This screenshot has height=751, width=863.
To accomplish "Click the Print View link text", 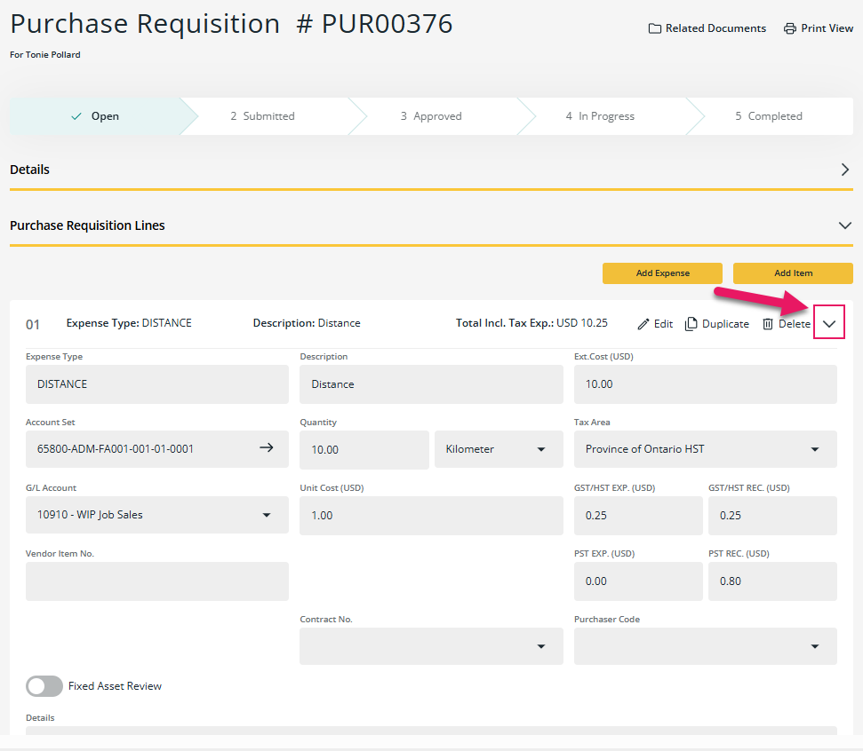I will point(827,28).
